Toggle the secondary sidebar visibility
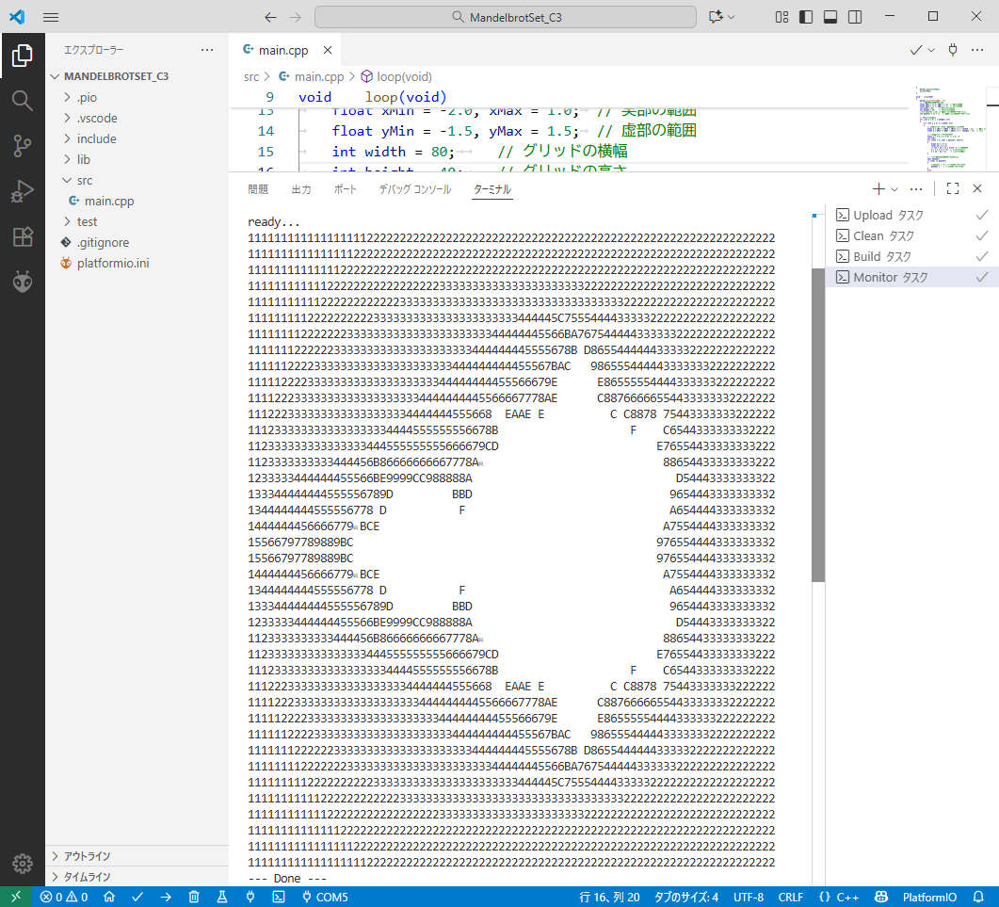 (855, 17)
